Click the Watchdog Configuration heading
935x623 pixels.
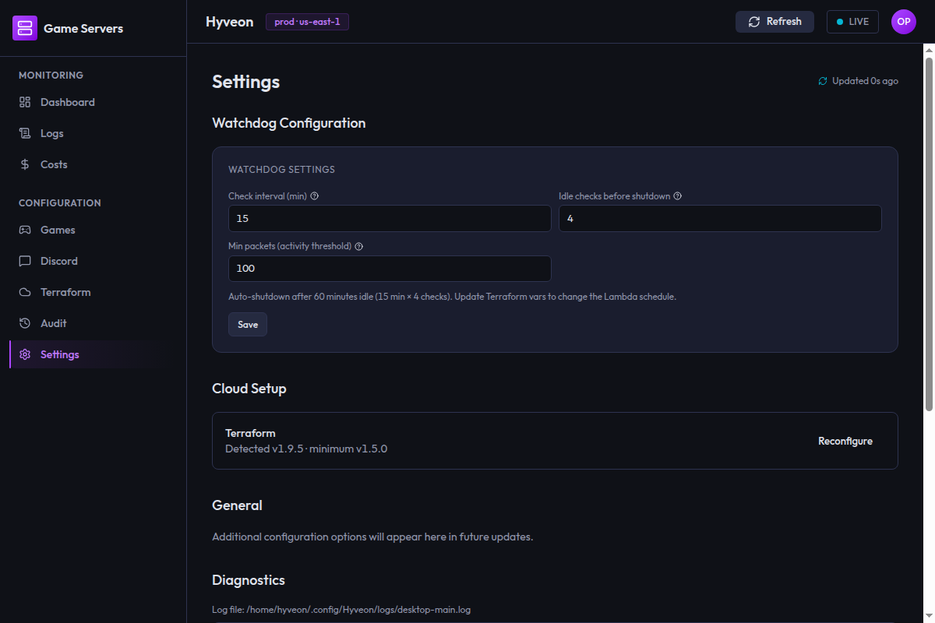coord(288,123)
